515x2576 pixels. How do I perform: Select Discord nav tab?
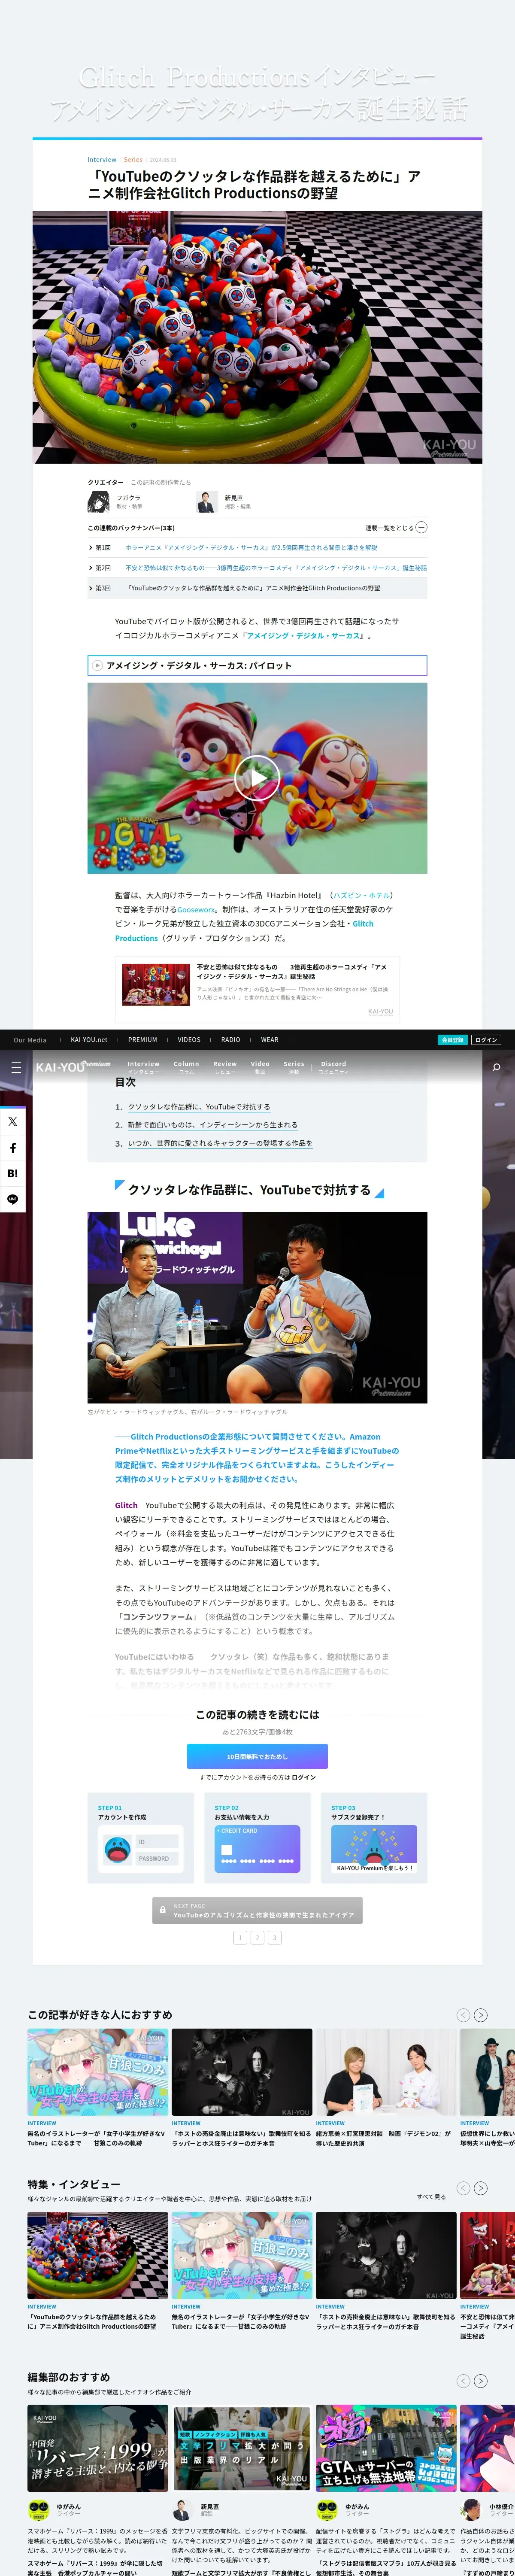coord(333,1067)
